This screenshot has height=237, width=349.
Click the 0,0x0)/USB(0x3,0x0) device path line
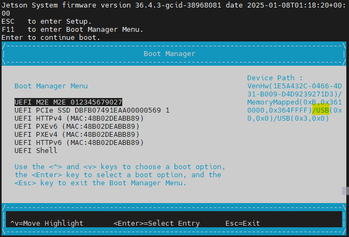tap(288, 119)
